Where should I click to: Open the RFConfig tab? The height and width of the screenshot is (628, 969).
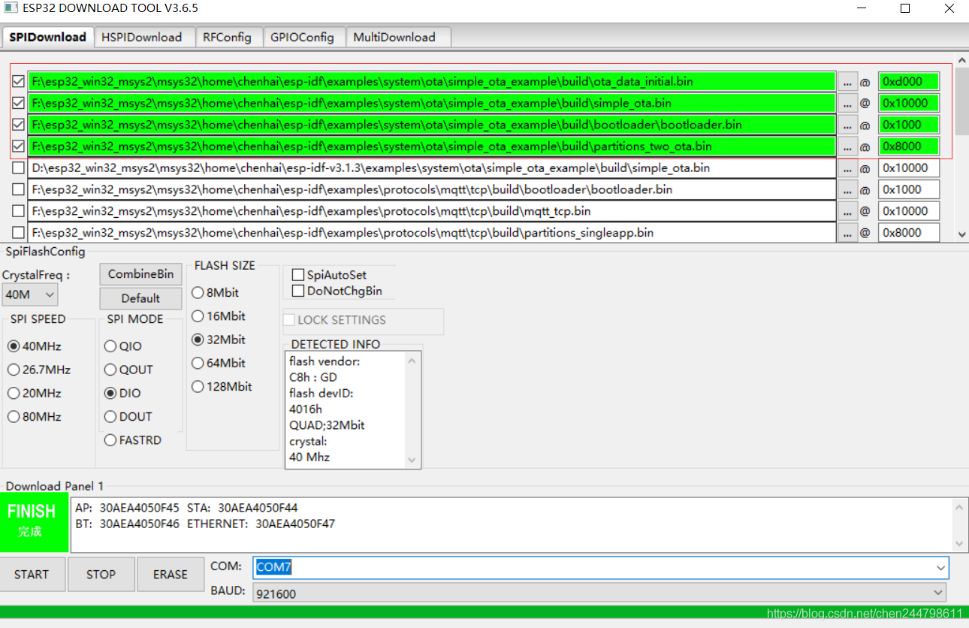tap(228, 37)
